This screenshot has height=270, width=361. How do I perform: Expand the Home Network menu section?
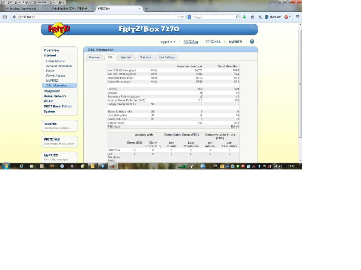55,96
